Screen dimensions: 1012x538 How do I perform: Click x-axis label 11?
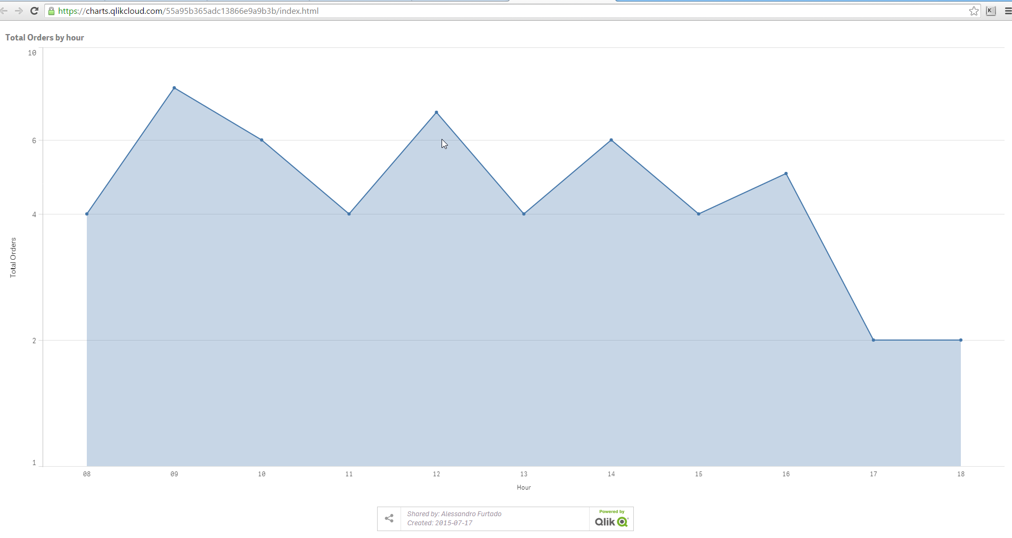click(x=349, y=474)
